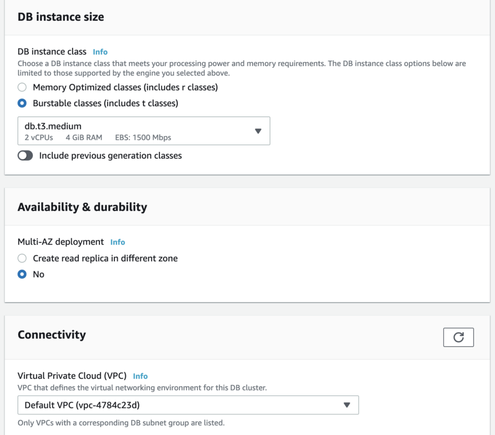Select Burstable classes (includes t classes)
The image size is (495, 435).
22,103
